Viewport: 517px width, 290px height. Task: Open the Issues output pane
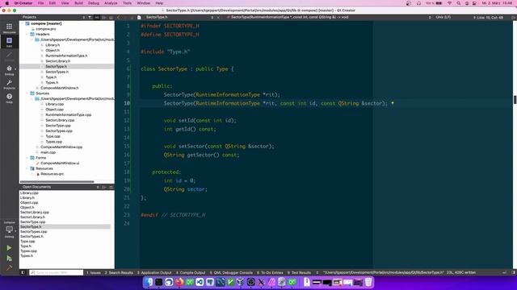[94, 272]
